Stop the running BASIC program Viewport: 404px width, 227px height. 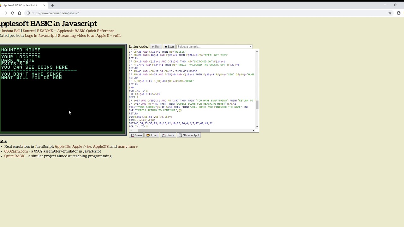pos(169,47)
